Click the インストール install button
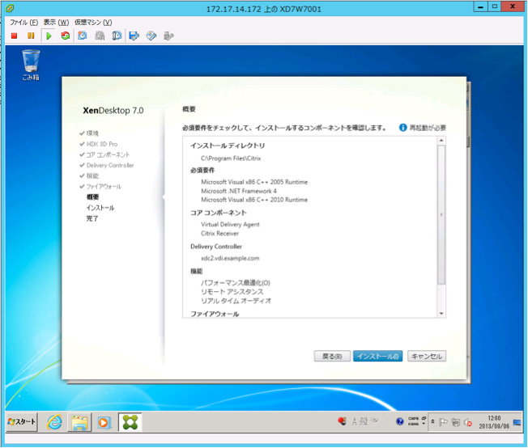The image size is (528, 448). (x=378, y=356)
